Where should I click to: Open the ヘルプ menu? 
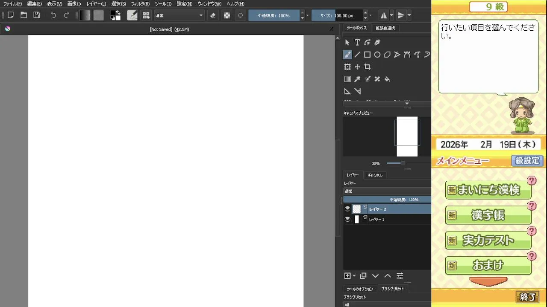[x=235, y=4]
